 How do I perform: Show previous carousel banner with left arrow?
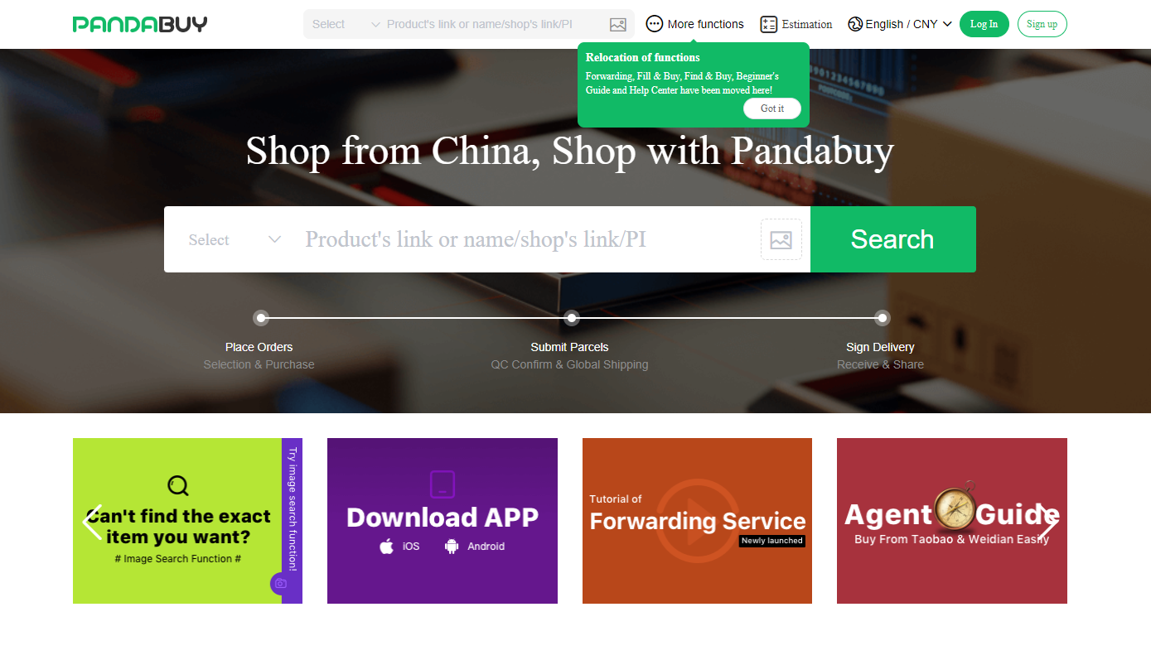(x=92, y=522)
